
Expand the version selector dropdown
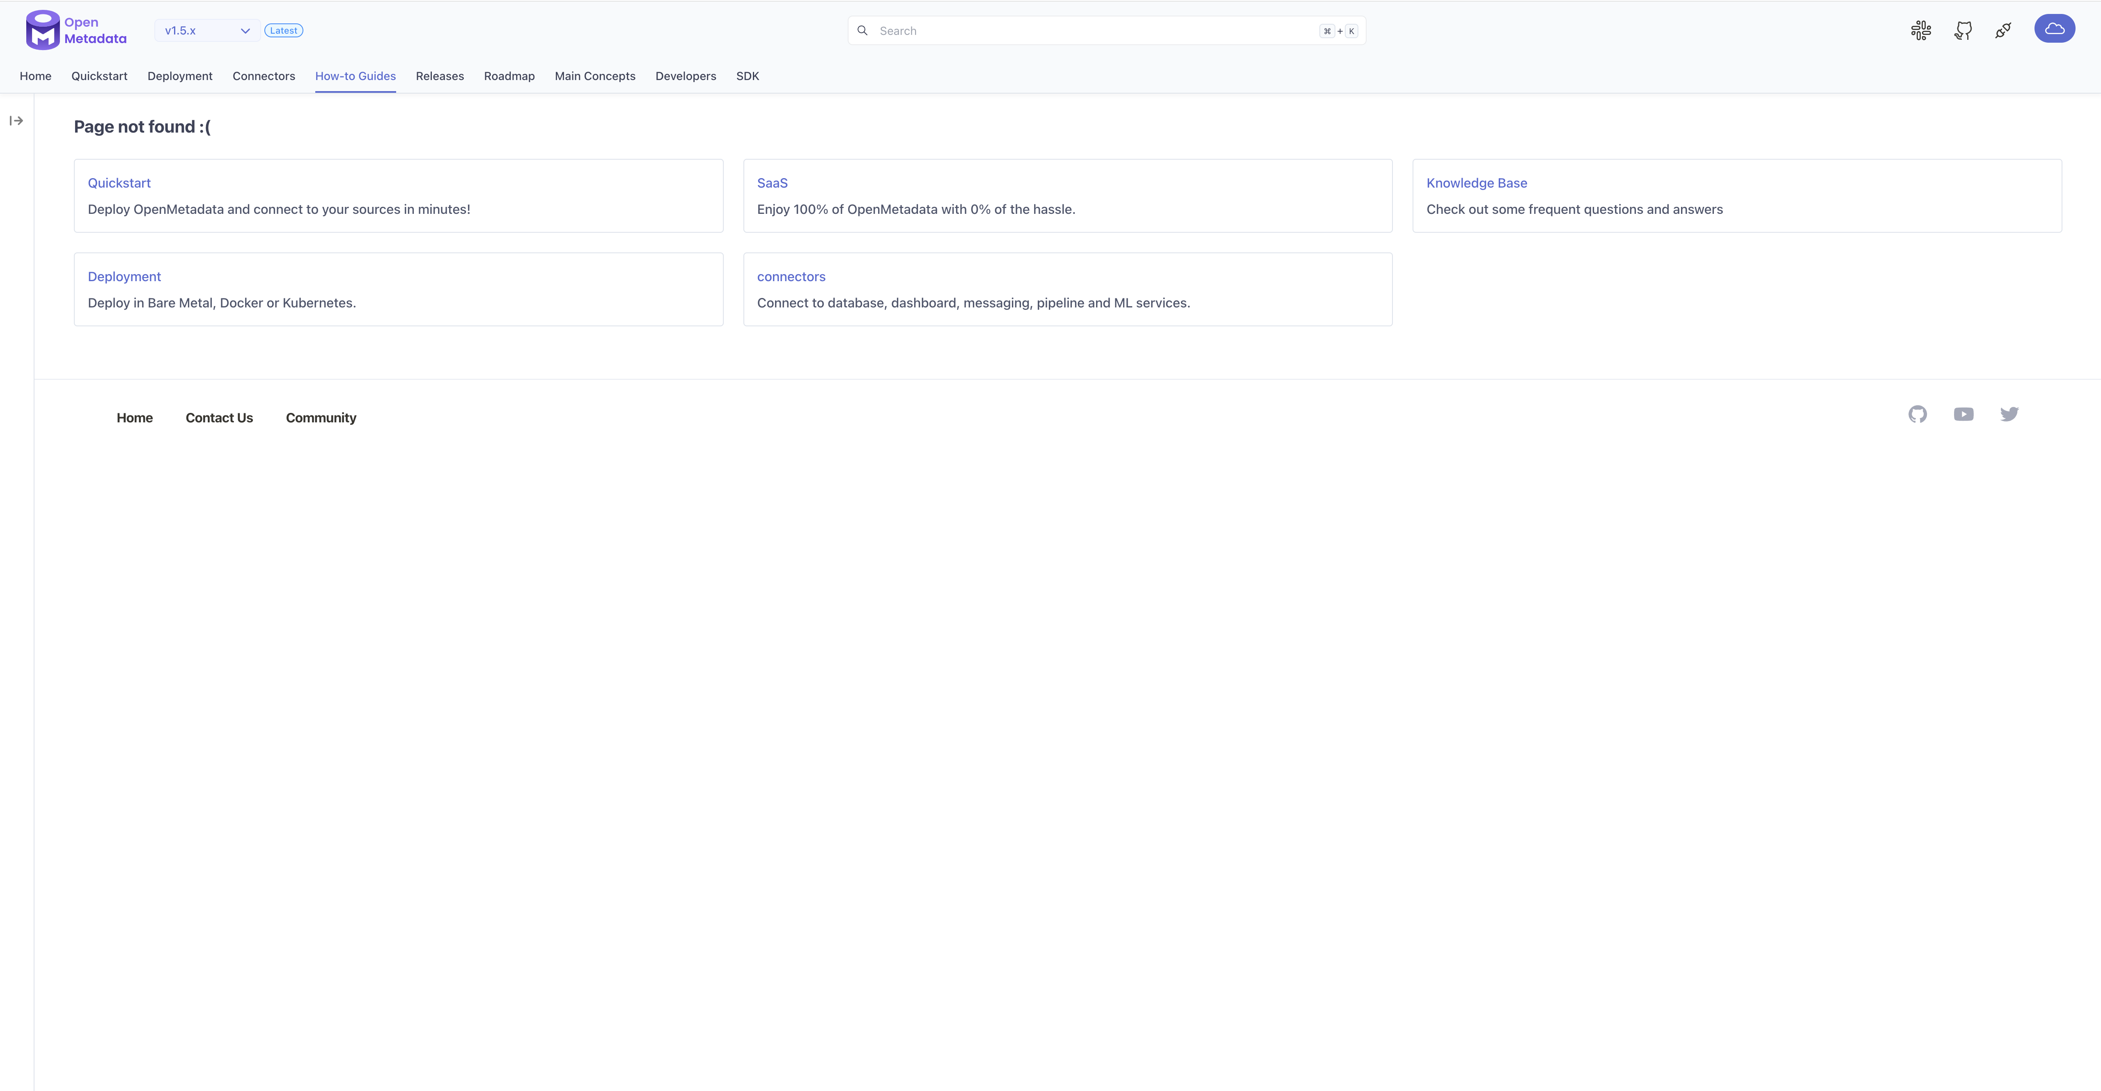204,30
